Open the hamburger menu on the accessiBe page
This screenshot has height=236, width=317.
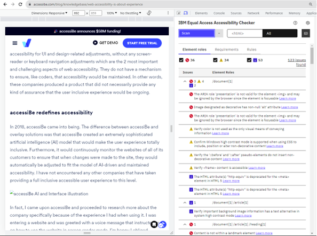[x=15, y=43]
